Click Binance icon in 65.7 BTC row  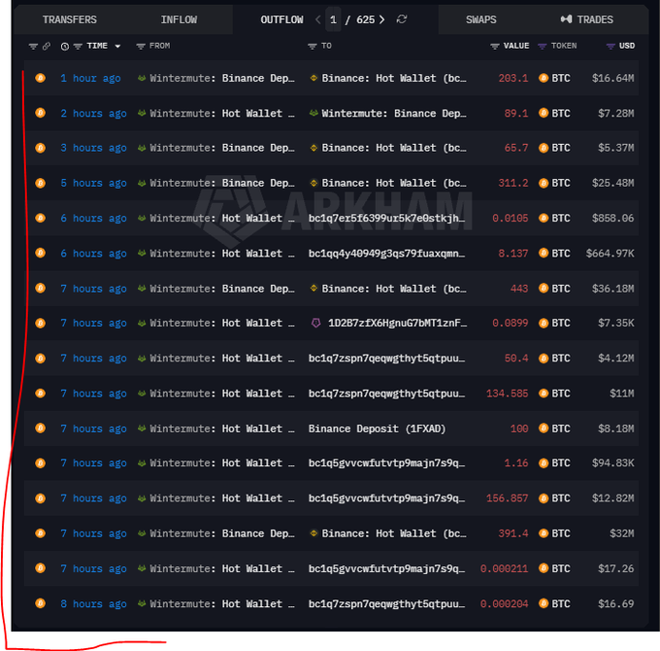313,148
